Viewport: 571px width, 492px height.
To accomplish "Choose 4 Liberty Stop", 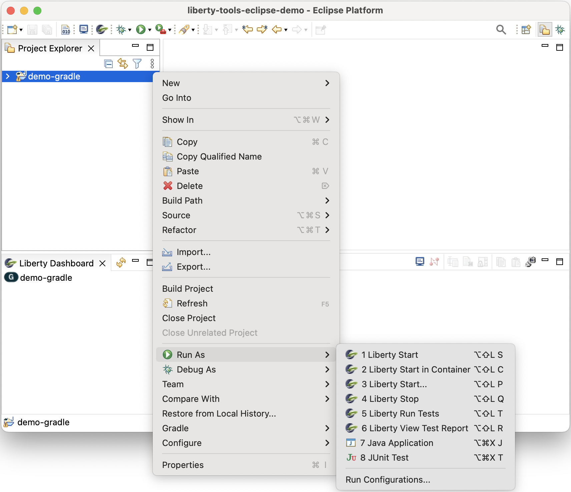I will [425, 399].
